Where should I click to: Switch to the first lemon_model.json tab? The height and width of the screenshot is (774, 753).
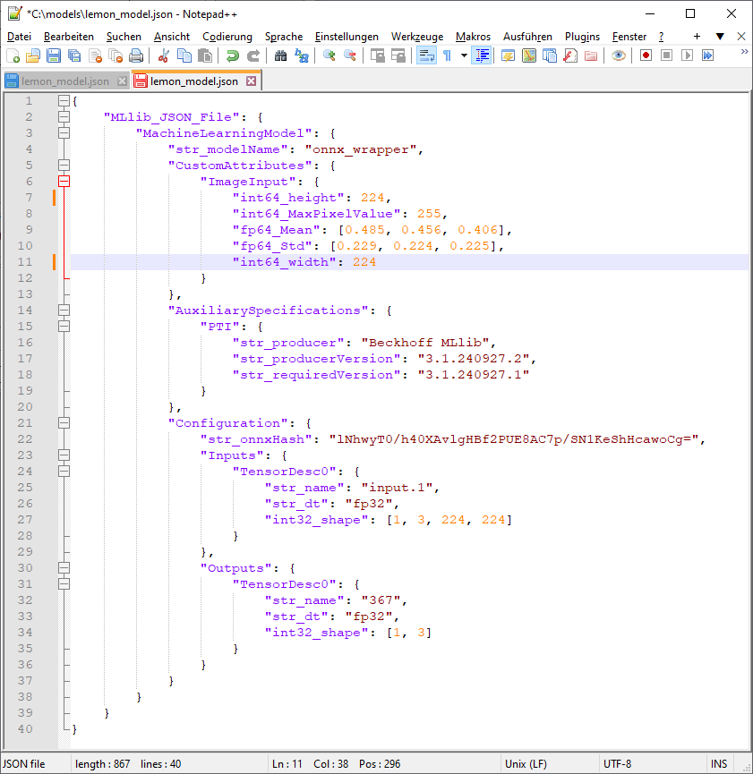click(65, 81)
